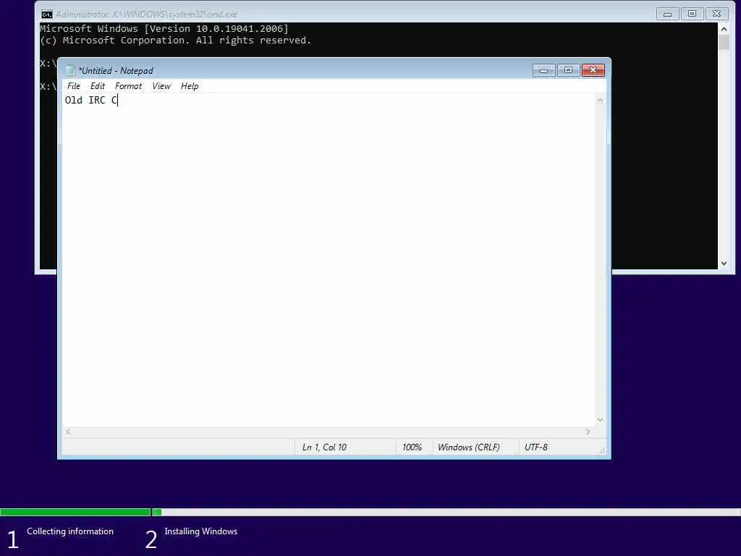Image resolution: width=741 pixels, height=556 pixels.
Task: Open the Format menu in Notepad
Action: [x=128, y=86]
